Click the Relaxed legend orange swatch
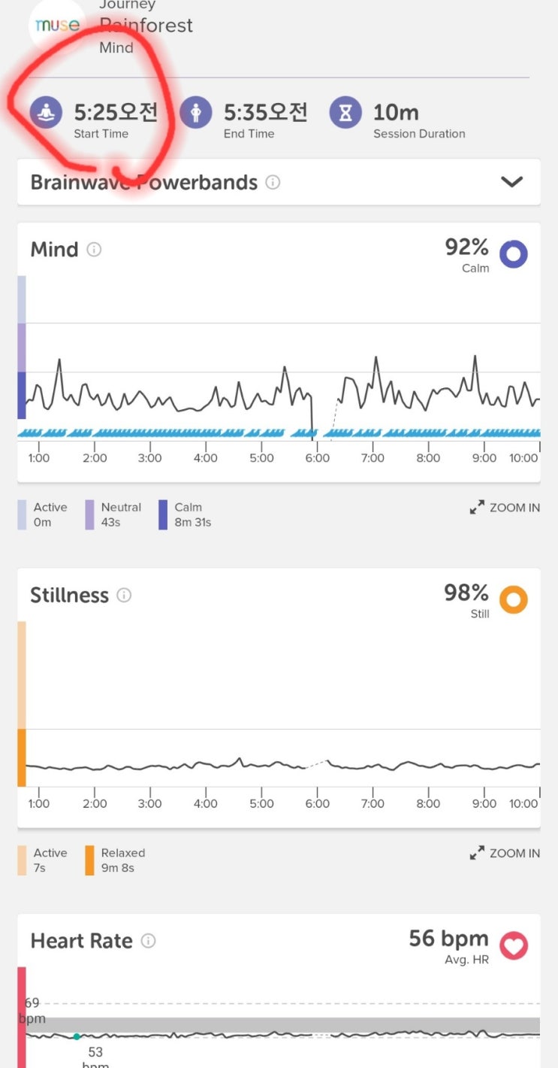Viewport: 558px width, 1068px height. 89,860
